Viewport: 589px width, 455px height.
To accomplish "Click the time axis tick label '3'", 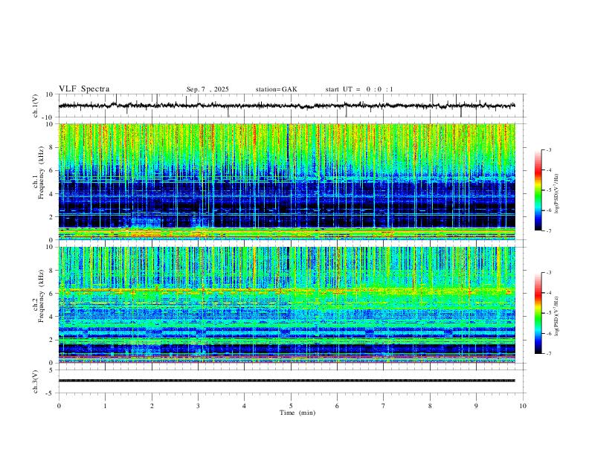I will [198, 406].
